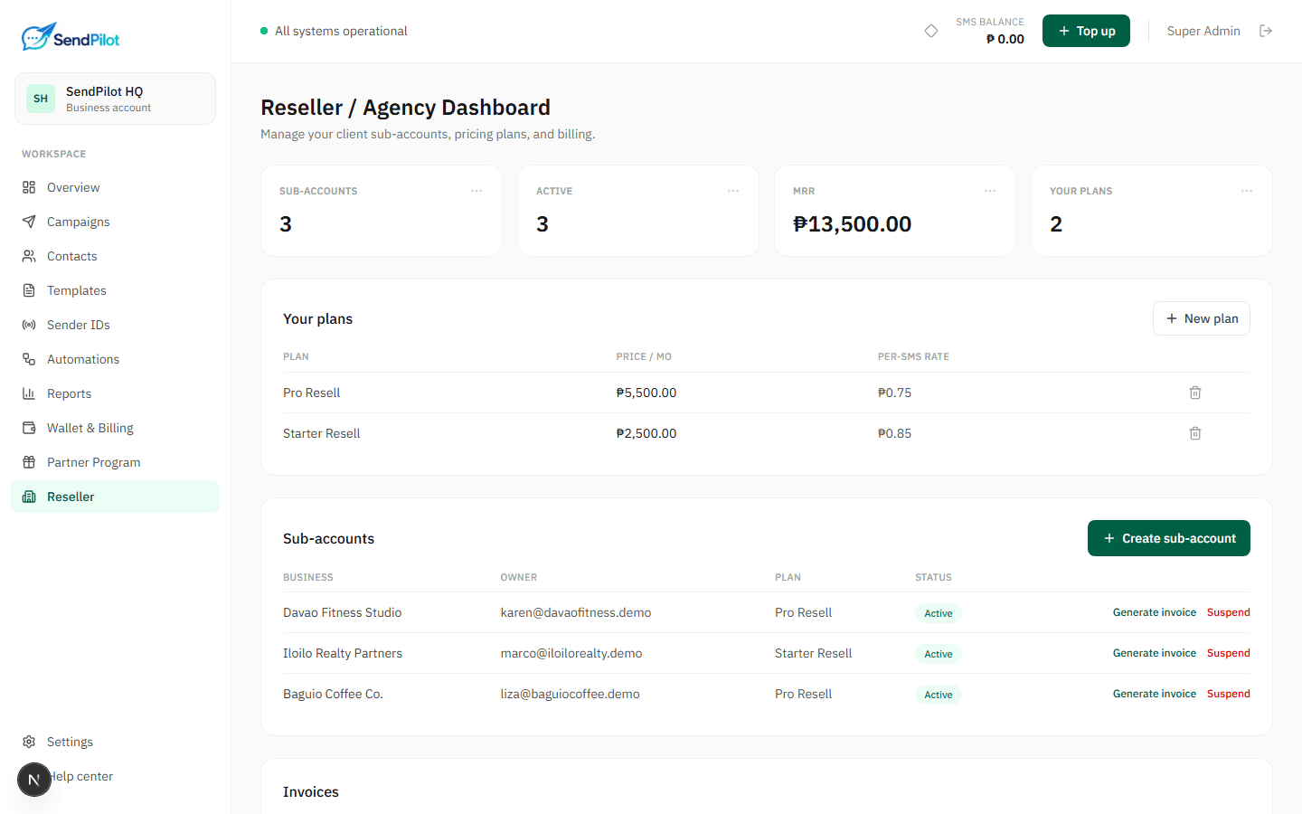Open the Help center link
The width and height of the screenshot is (1302, 814).
click(x=81, y=776)
